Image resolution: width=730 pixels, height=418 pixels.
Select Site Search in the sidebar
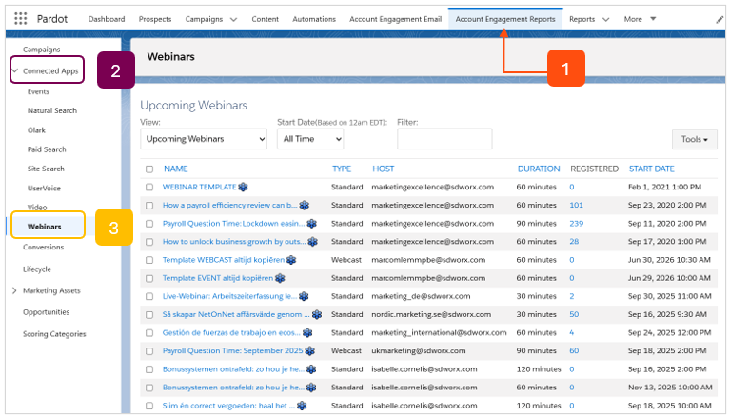(x=46, y=169)
